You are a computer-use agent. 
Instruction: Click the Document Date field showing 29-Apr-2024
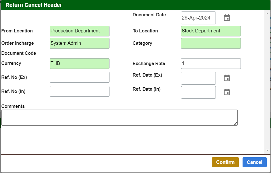point(198,18)
